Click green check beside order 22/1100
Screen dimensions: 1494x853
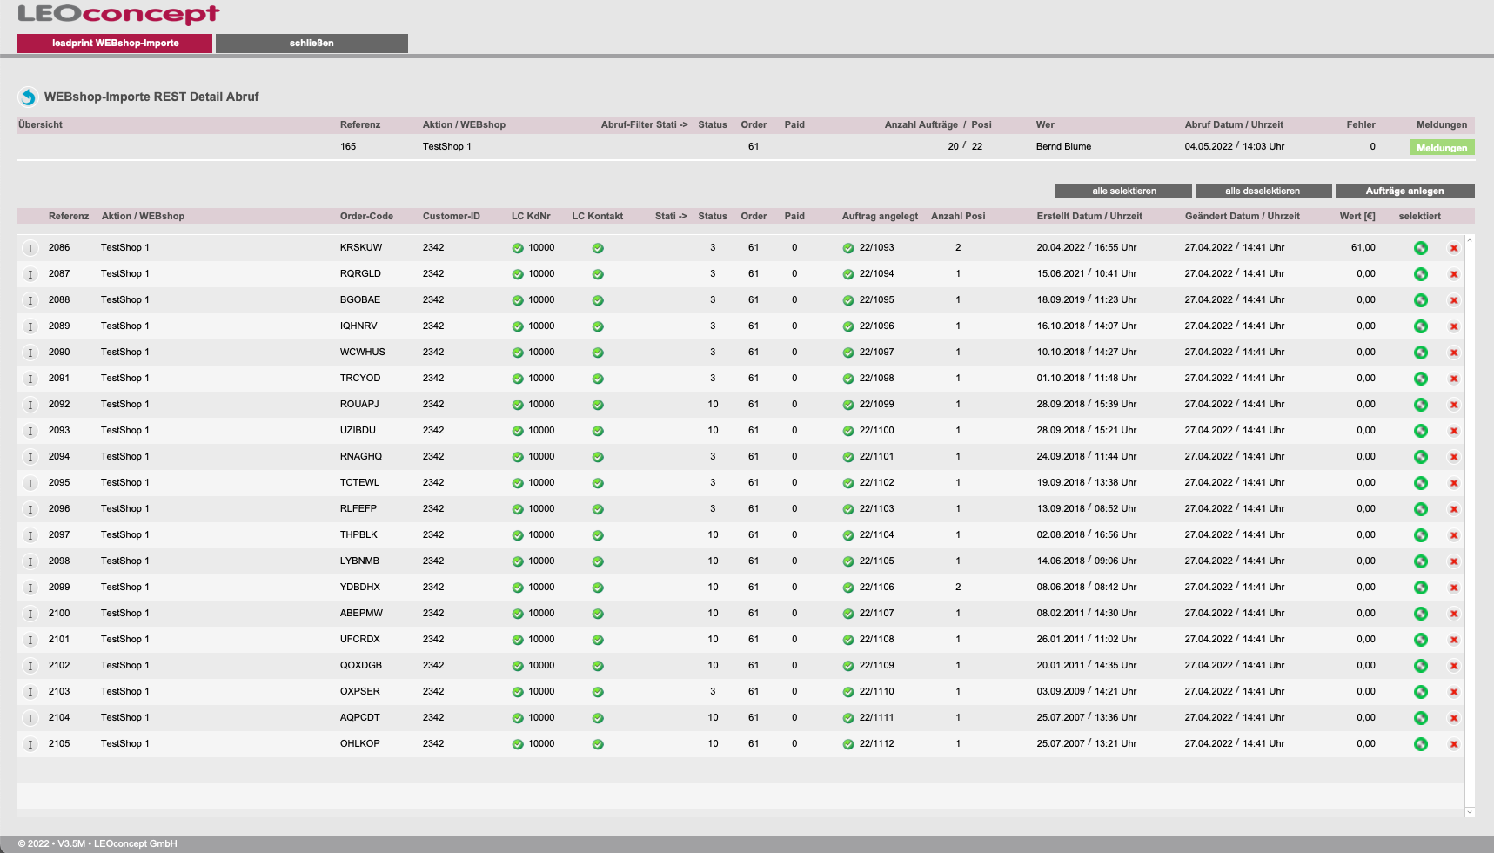point(848,431)
